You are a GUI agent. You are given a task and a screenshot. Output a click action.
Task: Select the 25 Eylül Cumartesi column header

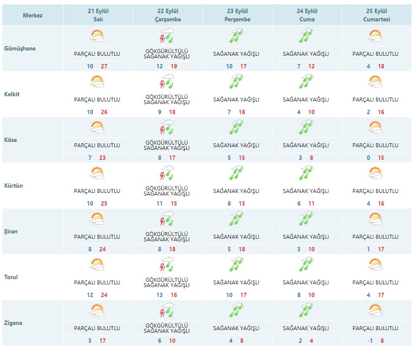point(377,15)
